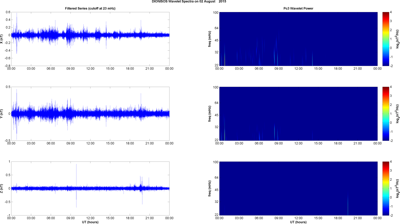Click the log2(nT²/Hz) label of the top colorbar
400x224 pixels.
[398, 39]
